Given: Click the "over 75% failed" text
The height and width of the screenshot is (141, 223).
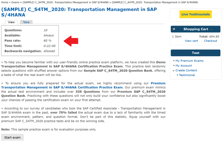Looking at the screenshot, I should (x=64, y=112).
